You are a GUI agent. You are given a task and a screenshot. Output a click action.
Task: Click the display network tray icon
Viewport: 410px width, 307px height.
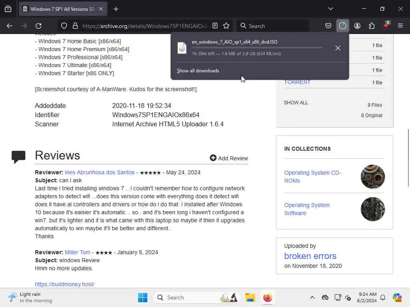338,297
